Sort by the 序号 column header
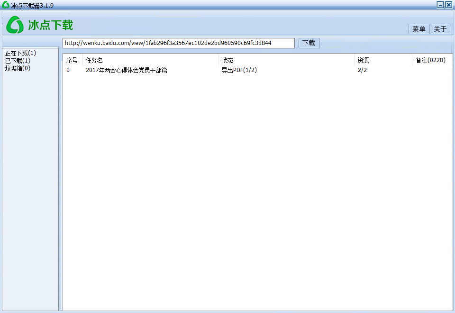455x313 pixels. 72,60
